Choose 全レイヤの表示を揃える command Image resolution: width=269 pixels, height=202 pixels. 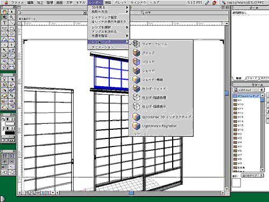coord(109,22)
